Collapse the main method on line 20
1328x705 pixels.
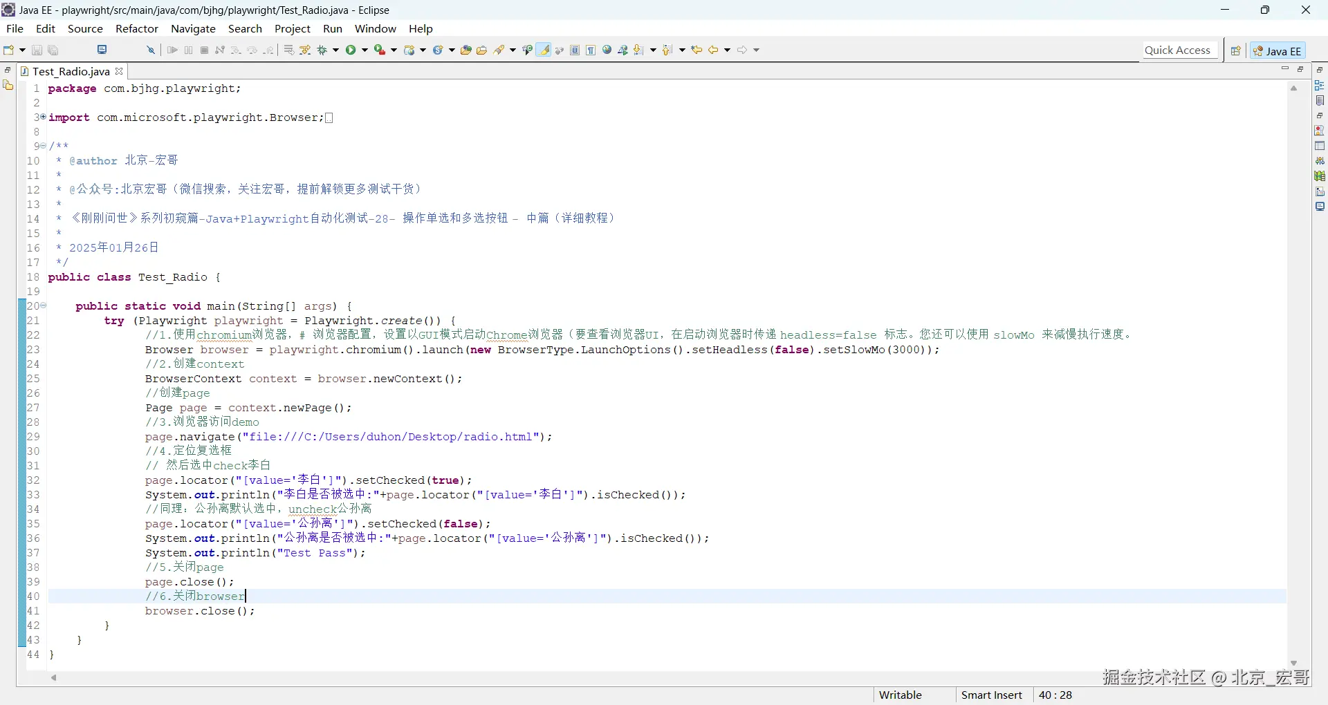(43, 305)
